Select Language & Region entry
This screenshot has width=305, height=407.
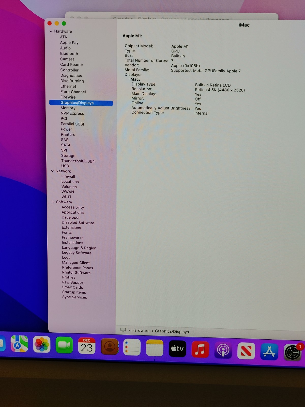(79, 248)
